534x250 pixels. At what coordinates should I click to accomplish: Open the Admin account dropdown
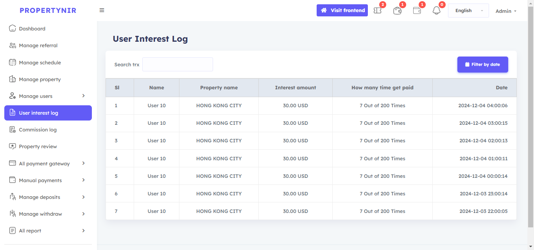[506, 11]
